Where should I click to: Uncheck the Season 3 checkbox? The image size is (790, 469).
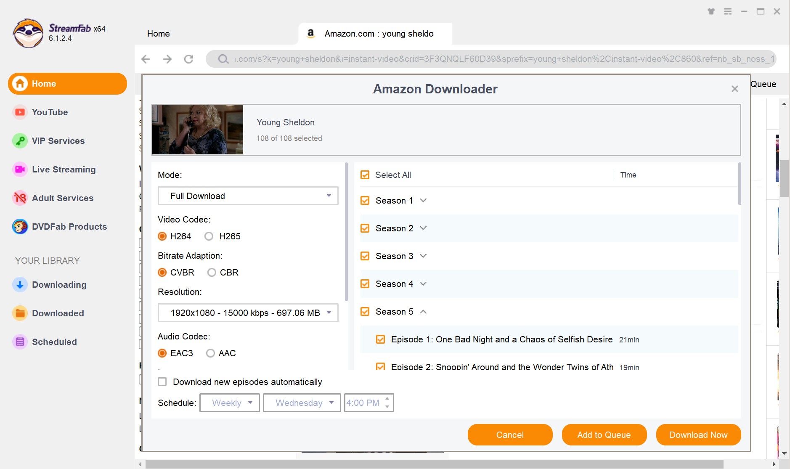click(365, 256)
